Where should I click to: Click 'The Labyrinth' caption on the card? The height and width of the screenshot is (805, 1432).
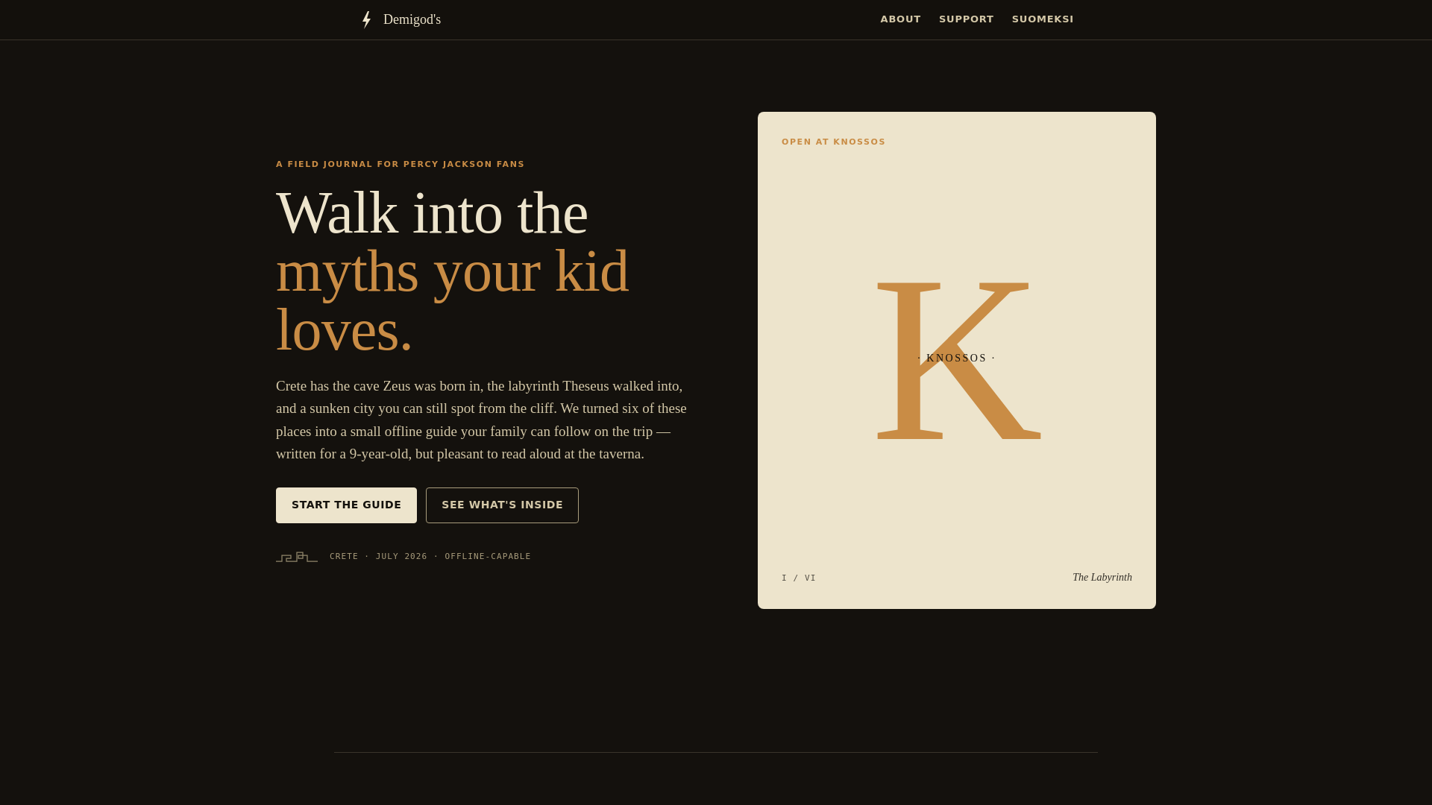pos(1102,578)
